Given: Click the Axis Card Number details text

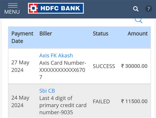Looking at the screenshot, I should coord(63,70).
